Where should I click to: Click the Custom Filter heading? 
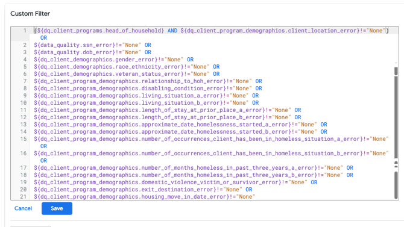pos(30,14)
